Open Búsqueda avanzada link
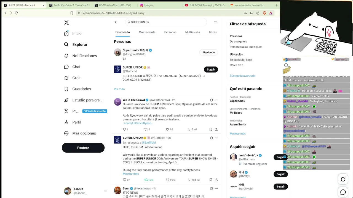The image size is (353, 198). [x=242, y=76]
